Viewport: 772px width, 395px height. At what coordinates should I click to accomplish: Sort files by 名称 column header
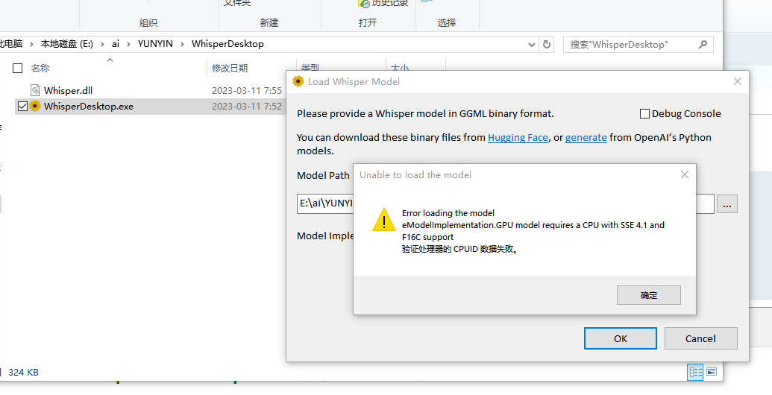(x=40, y=68)
